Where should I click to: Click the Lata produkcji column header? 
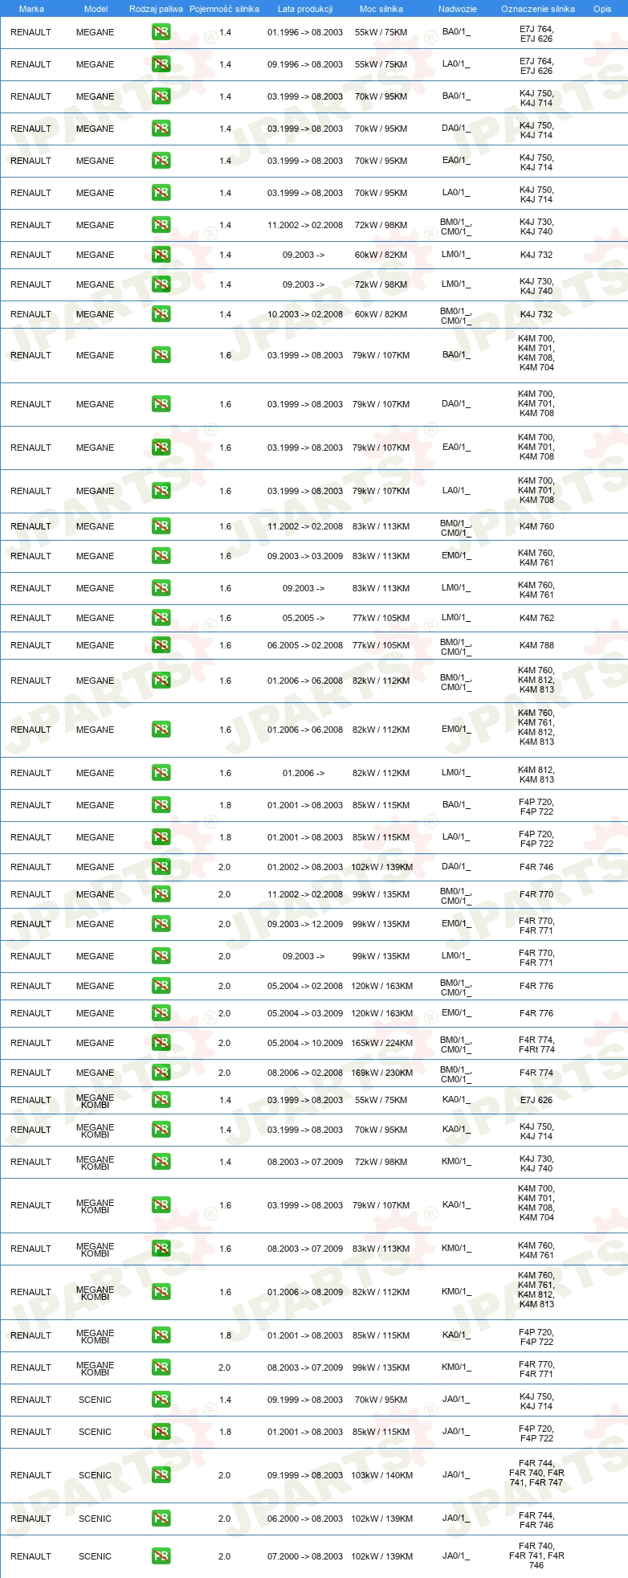pos(305,9)
